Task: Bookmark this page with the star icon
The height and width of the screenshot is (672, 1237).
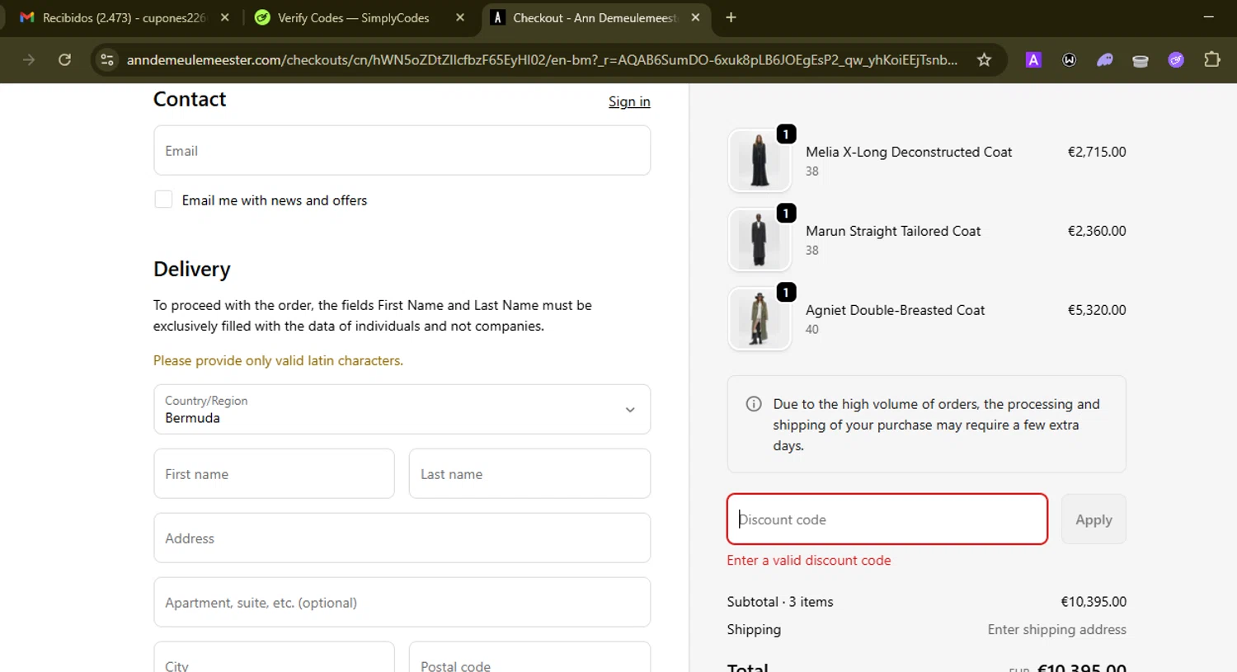Action: [984, 59]
